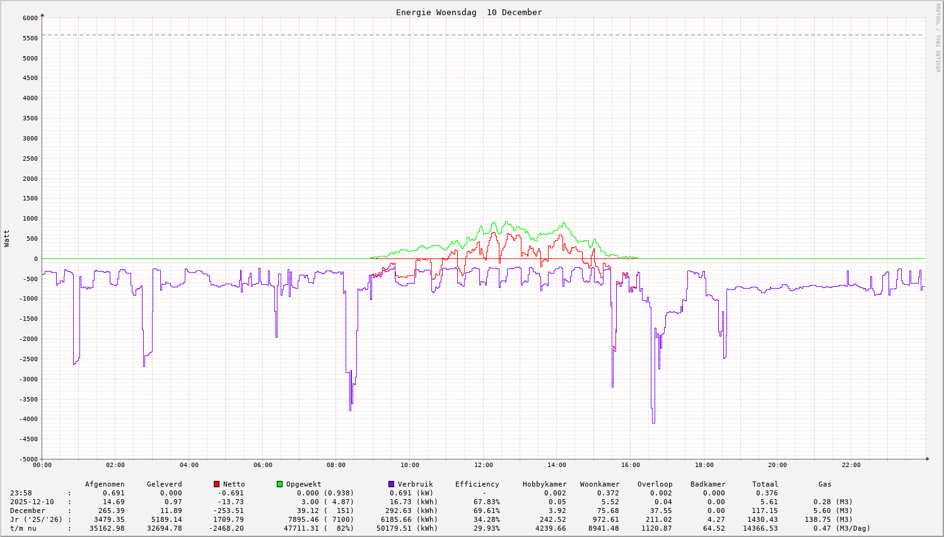Select the vertical RRDTOOL / TOBI OETIKER watermark
The height and width of the screenshot is (537, 944).
(938, 37)
